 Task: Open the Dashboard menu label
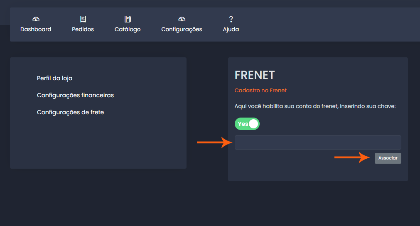click(x=36, y=29)
